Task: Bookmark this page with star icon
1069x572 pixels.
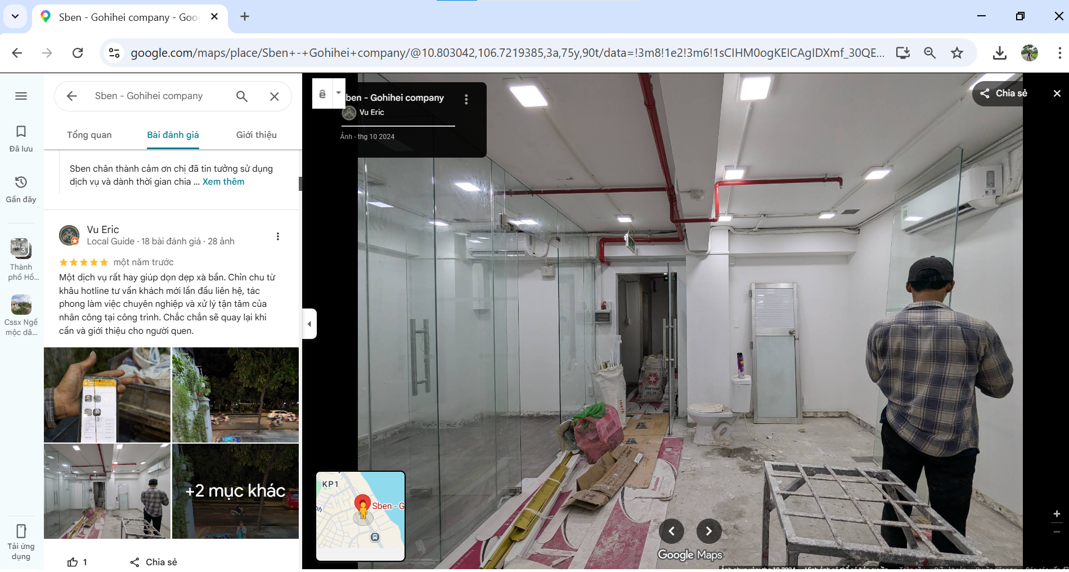Action: click(956, 53)
